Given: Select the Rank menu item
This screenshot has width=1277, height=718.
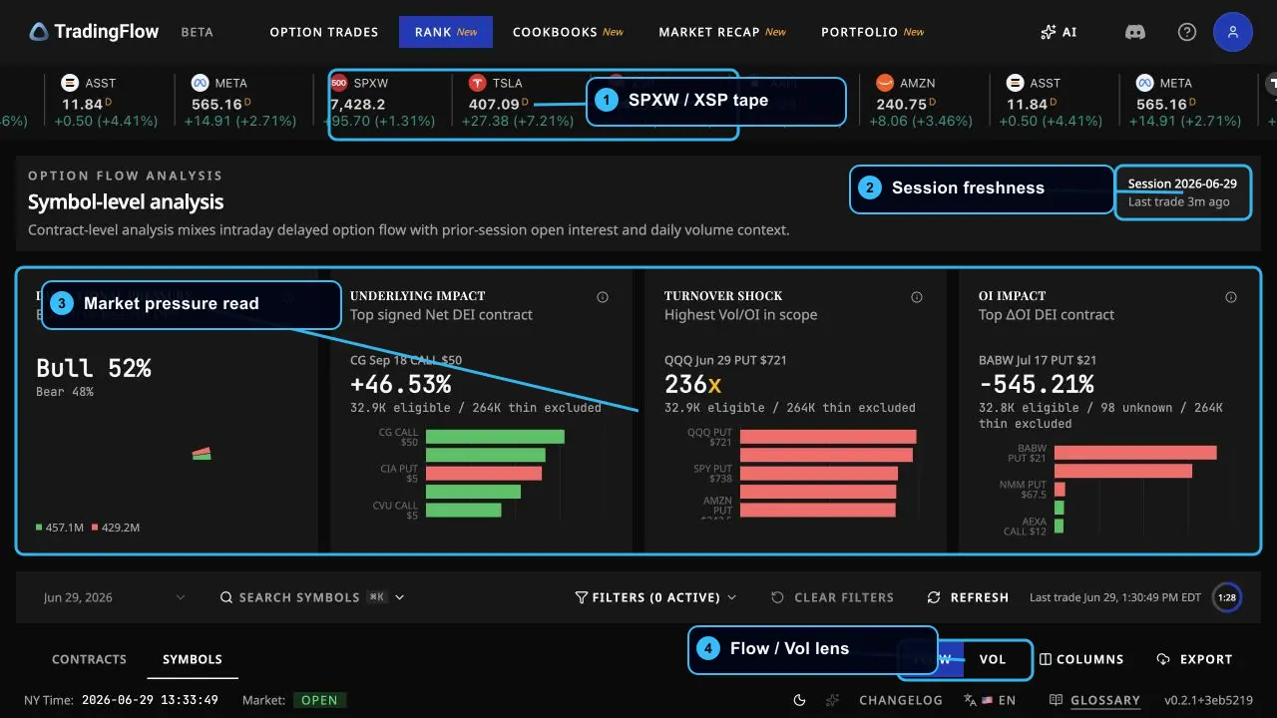Looking at the screenshot, I should [x=446, y=32].
